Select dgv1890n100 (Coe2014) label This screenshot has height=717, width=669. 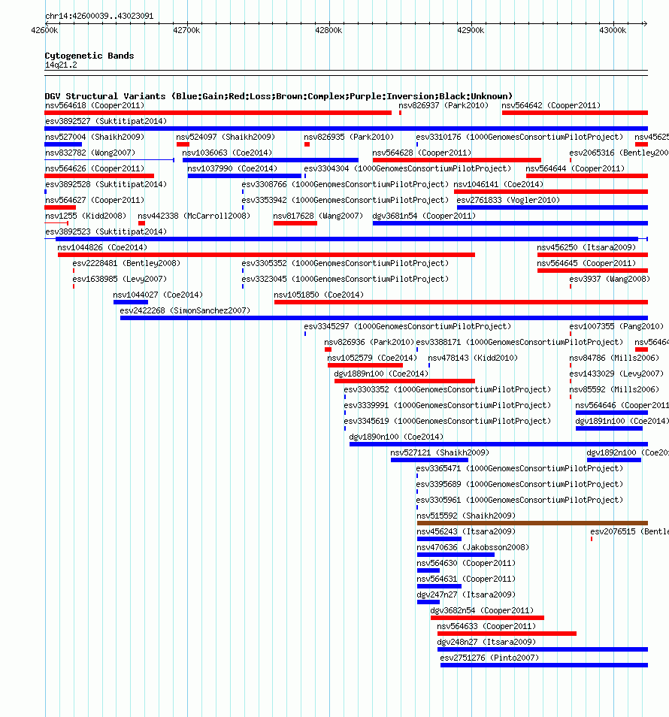point(396,437)
